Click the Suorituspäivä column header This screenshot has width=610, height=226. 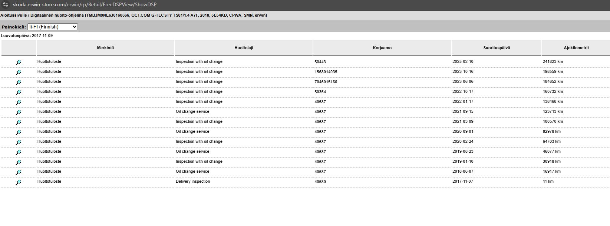[x=496, y=48]
